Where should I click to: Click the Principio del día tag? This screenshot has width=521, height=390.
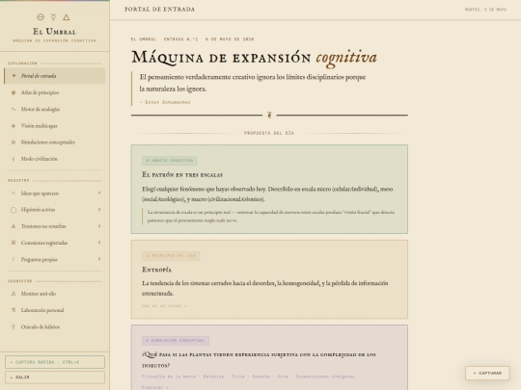click(171, 256)
